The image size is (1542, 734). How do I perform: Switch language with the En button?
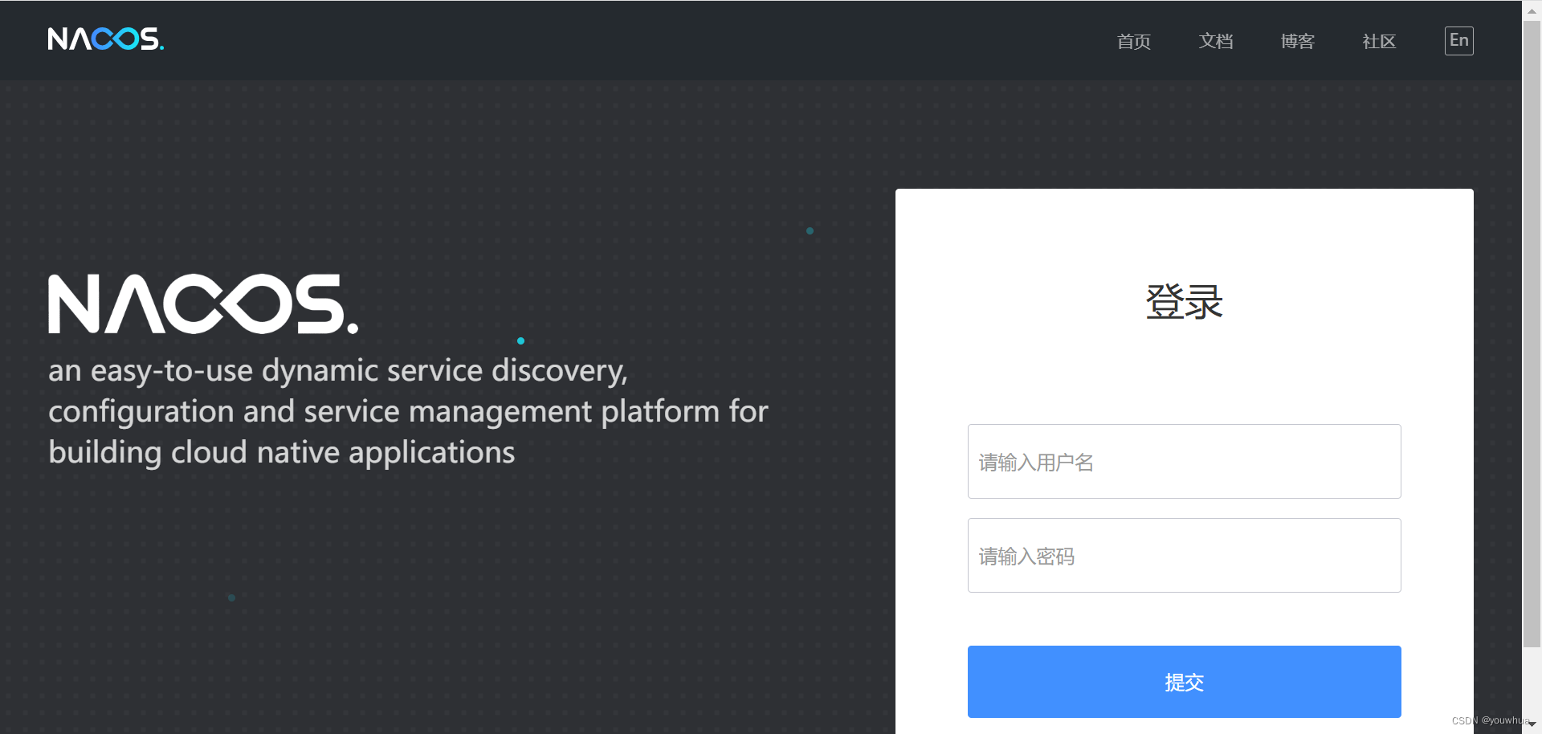(x=1459, y=41)
